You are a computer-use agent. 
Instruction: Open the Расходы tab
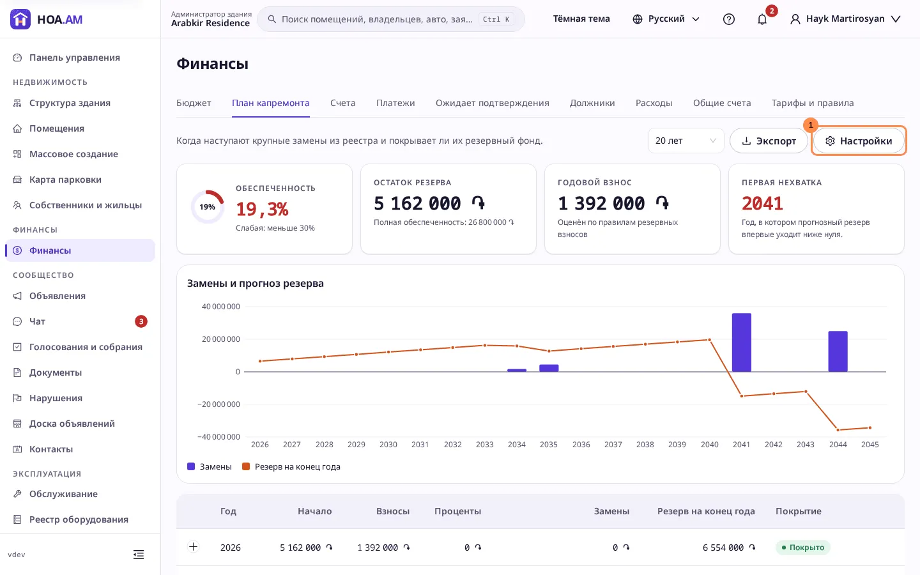654,103
